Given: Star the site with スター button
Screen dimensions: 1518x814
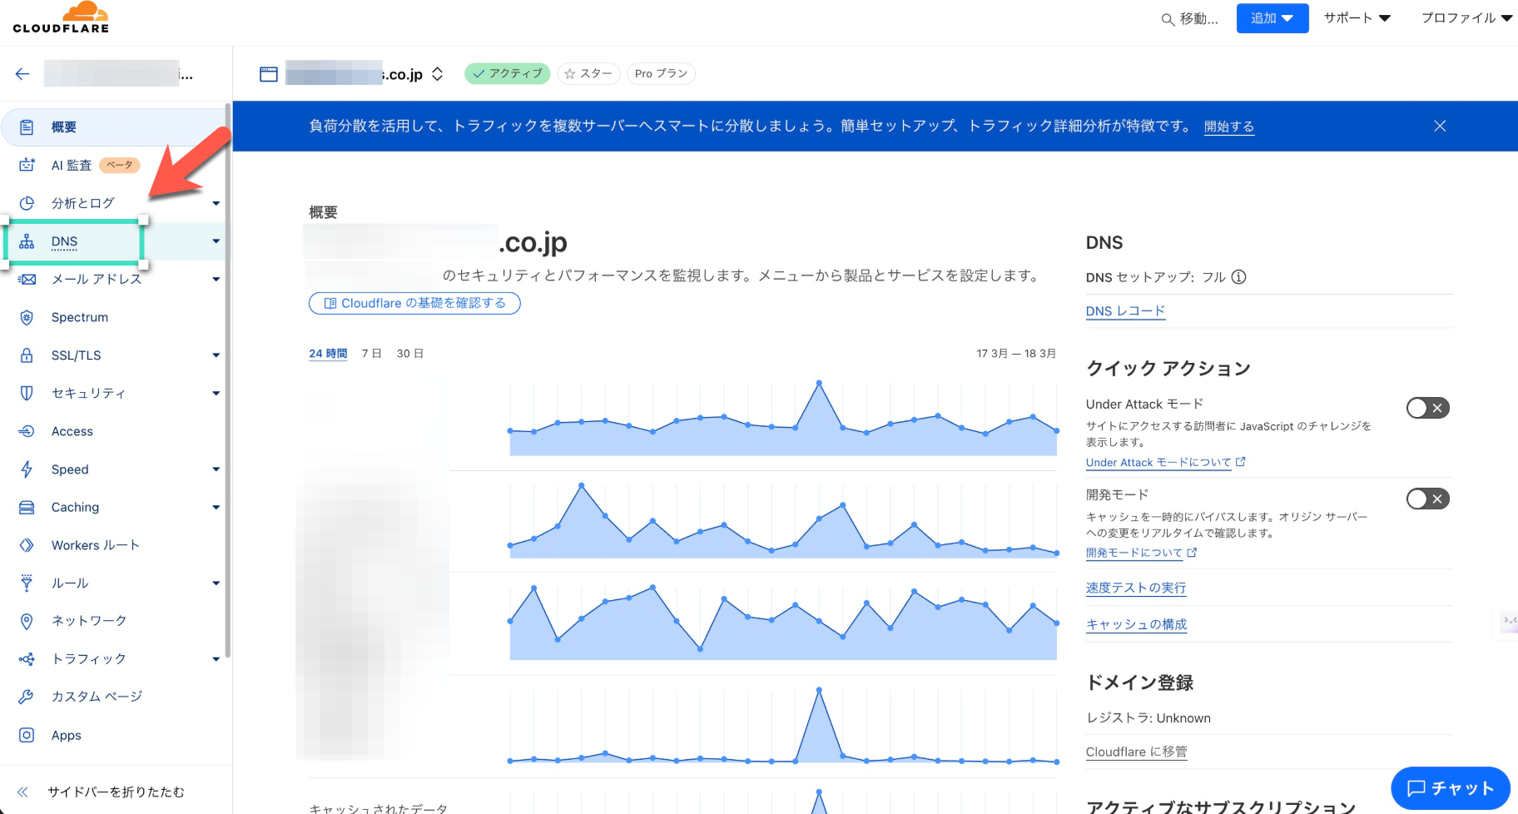Looking at the screenshot, I should (x=589, y=74).
